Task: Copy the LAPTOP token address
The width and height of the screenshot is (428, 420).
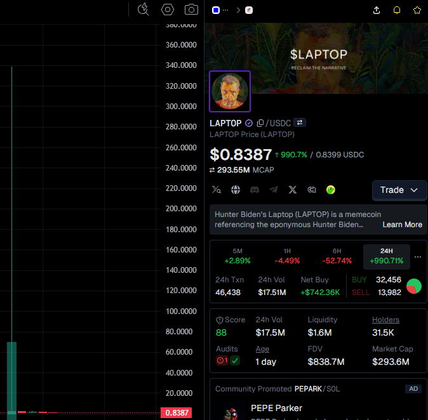Action: [260, 123]
